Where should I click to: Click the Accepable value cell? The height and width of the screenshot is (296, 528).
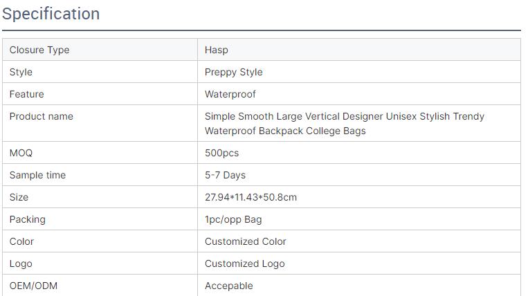(229, 286)
